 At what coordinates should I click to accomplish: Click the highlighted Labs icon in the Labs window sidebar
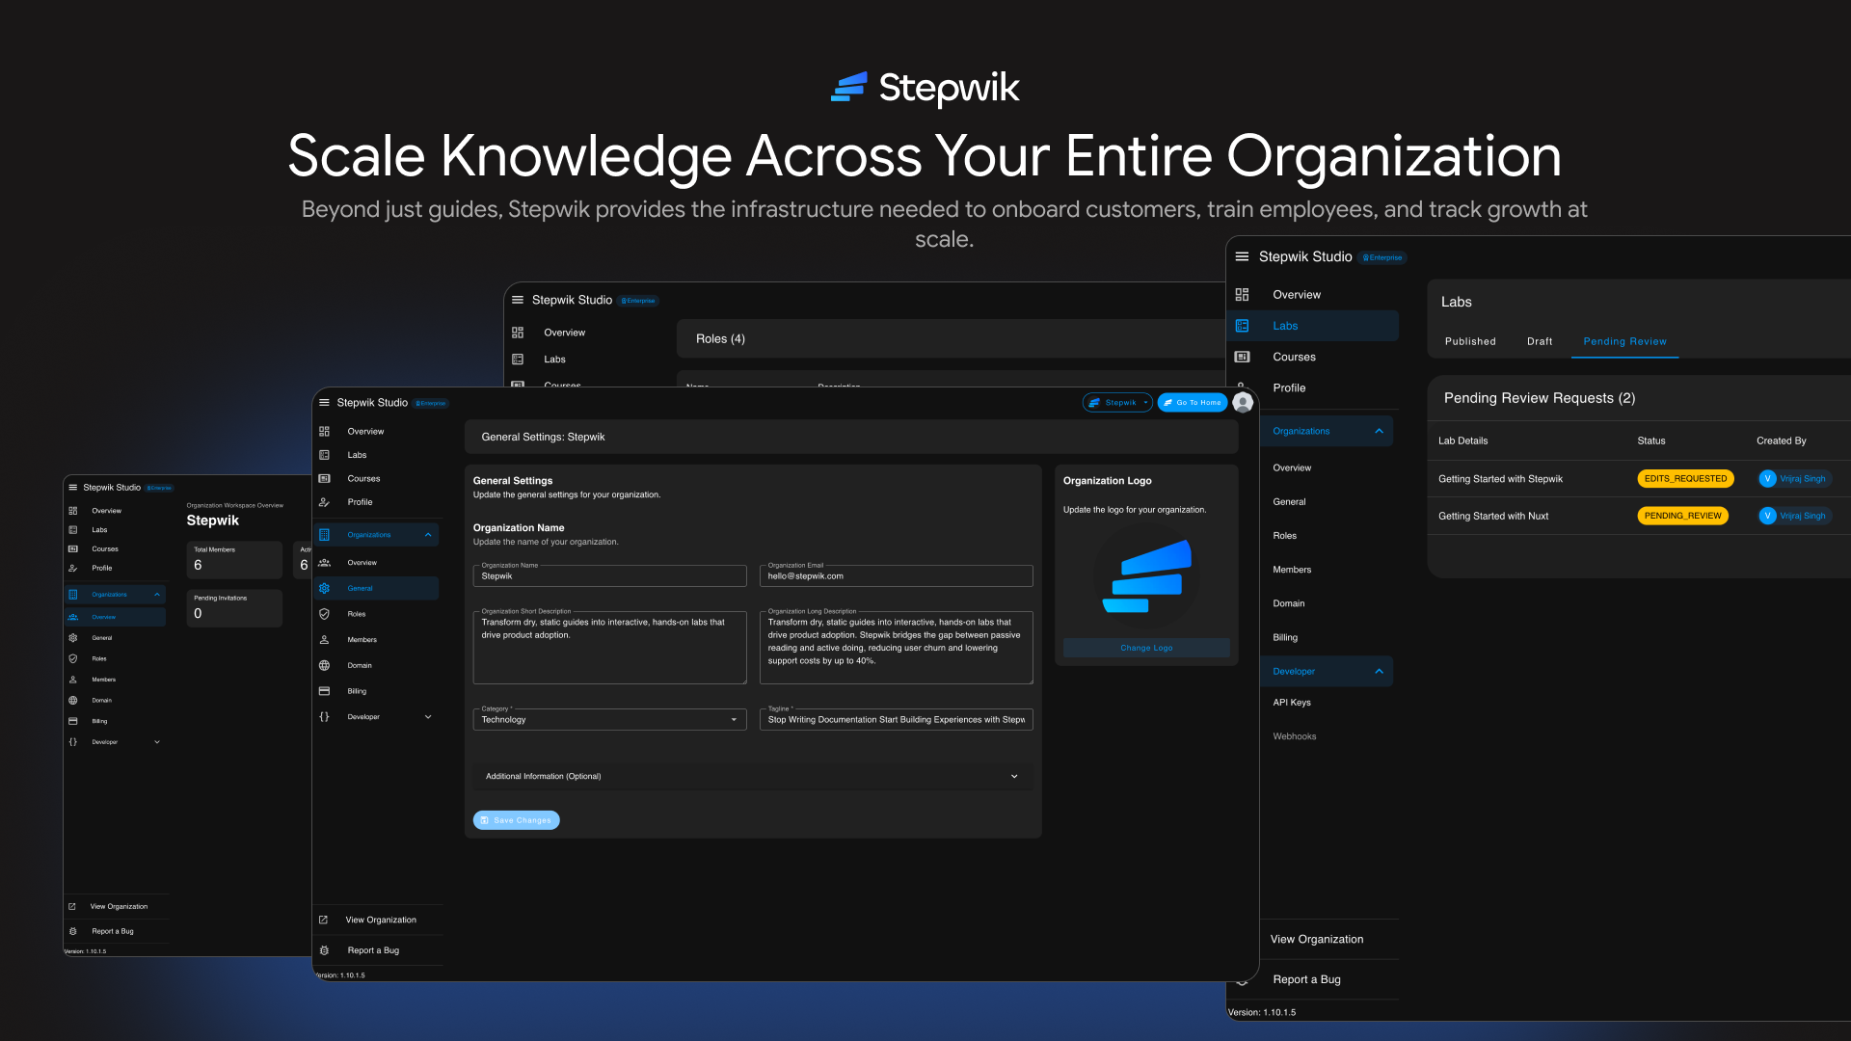coord(1243,326)
